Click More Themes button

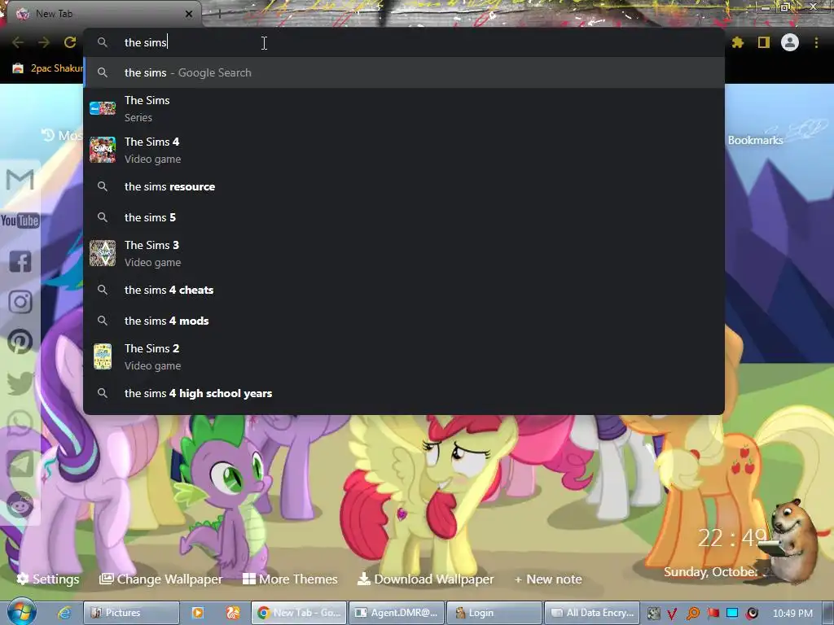pyautogui.click(x=290, y=579)
